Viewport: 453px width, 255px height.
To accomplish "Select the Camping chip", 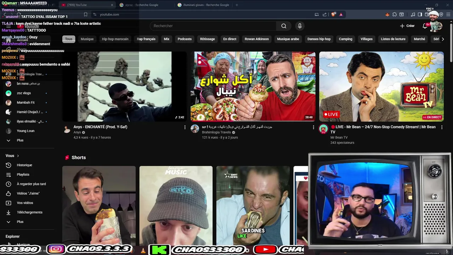I will click(345, 39).
